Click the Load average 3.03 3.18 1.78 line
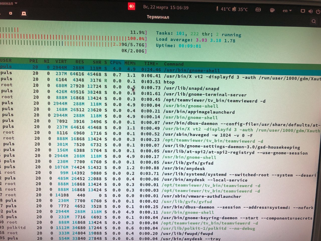The width and height of the screenshot is (321, 241). [196, 40]
